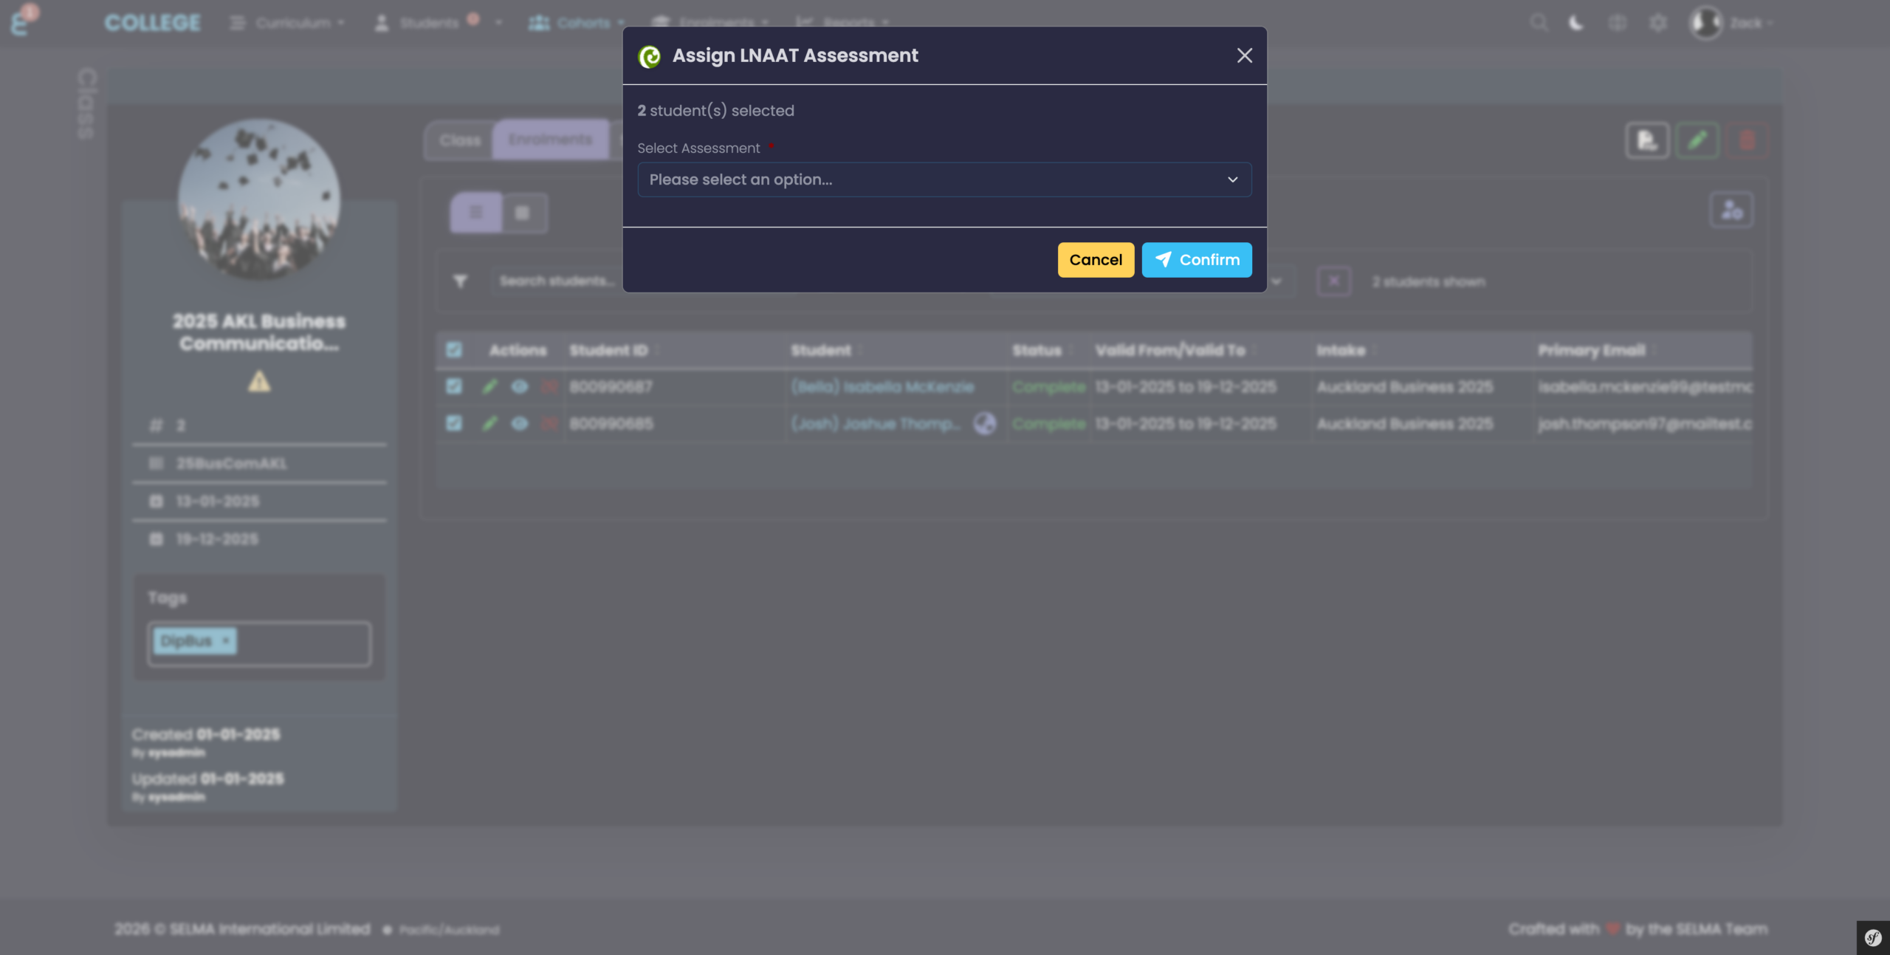This screenshot has width=1890, height=955.
Task: Click the export document icon above the table
Action: (x=1646, y=140)
